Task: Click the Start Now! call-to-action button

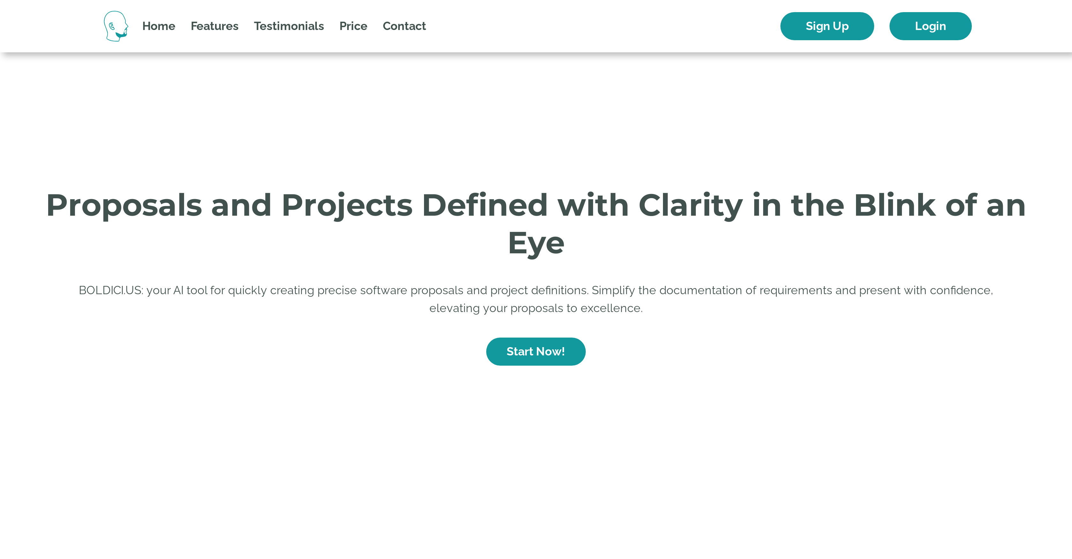Action: (536, 351)
